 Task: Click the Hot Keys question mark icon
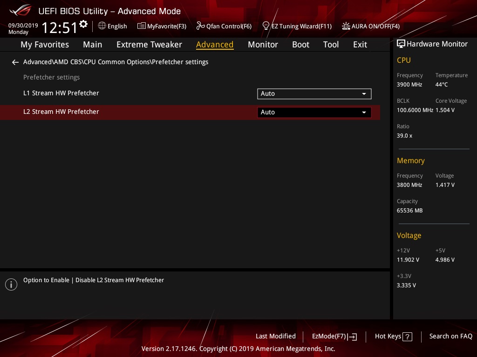click(x=407, y=337)
